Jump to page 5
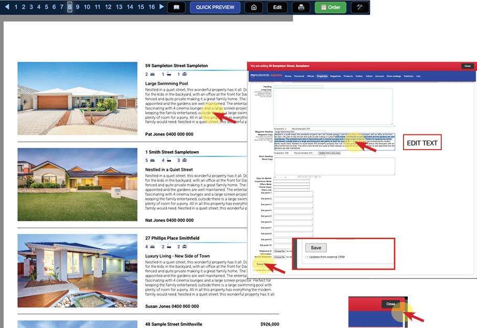 tap(46, 7)
